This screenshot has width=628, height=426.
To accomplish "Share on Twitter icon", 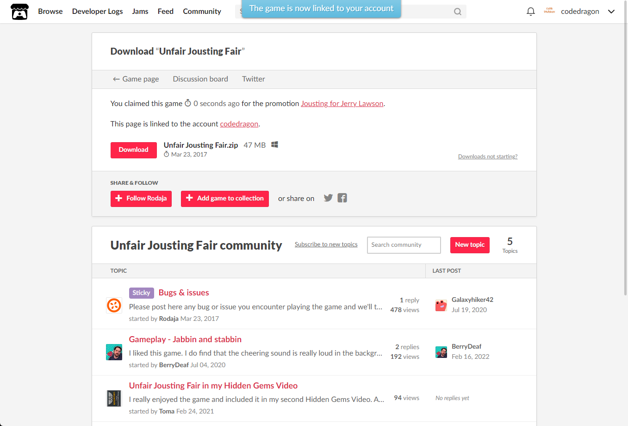I will click(328, 198).
